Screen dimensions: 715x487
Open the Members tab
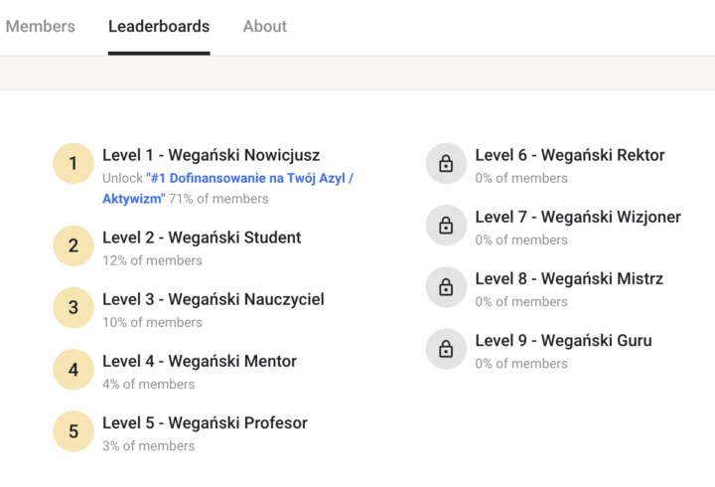pyautogui.click(x=40, y=27)
